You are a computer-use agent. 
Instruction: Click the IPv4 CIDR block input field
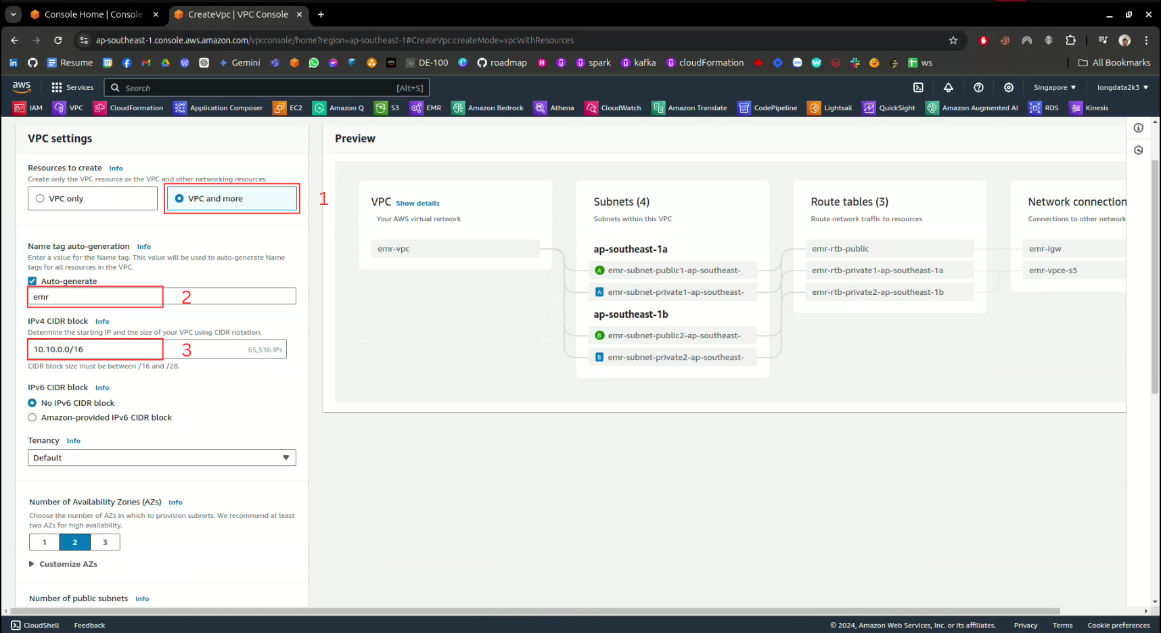click(135, 350)
